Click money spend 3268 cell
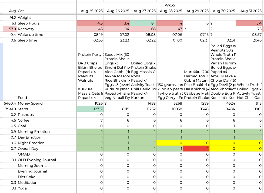 pyautogui.click(x=170, y=103)
